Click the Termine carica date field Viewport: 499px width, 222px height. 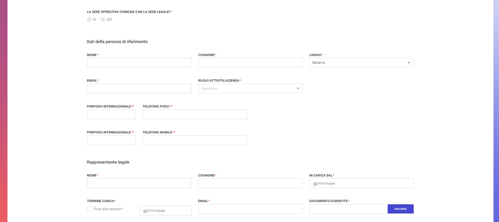(x=165, y=211)
